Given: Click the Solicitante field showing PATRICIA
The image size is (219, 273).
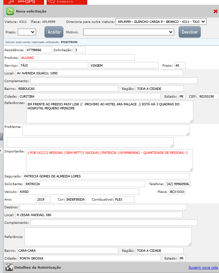Looking at the screenshot, I should pyautogui.click(x=85, y=184).
